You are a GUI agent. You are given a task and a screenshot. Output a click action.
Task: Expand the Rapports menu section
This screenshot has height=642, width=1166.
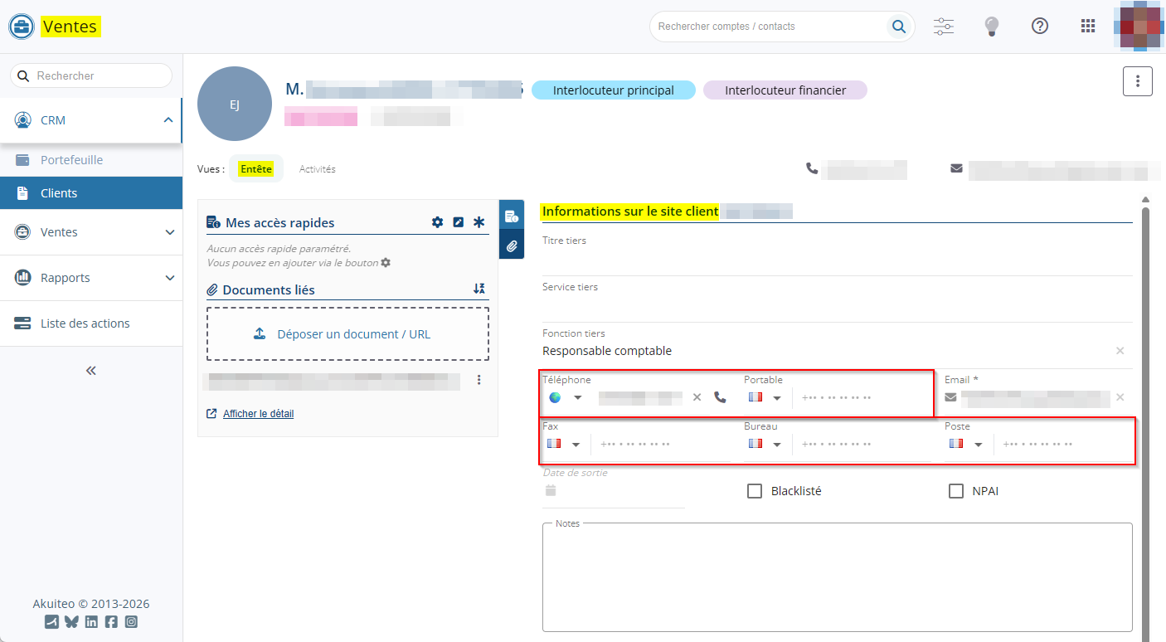point(91,278)
